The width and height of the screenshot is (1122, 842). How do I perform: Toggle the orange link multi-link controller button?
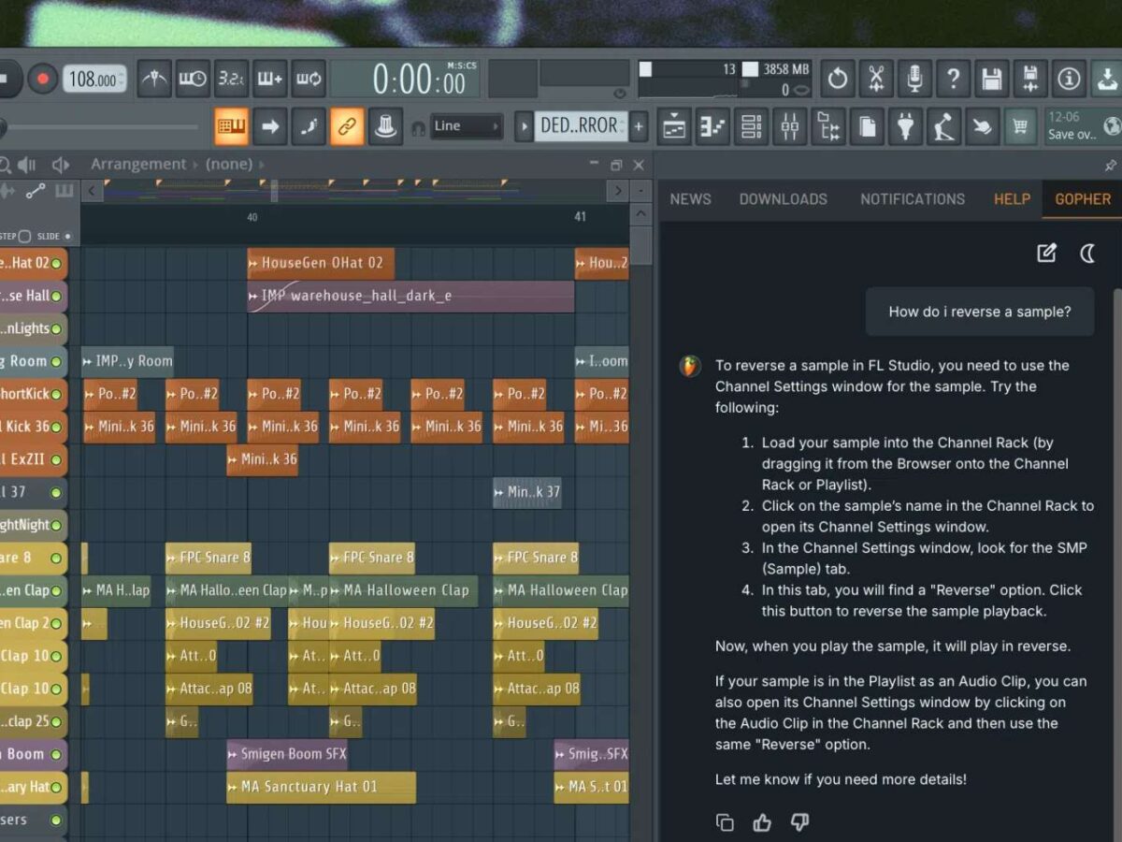coord(346,126)
